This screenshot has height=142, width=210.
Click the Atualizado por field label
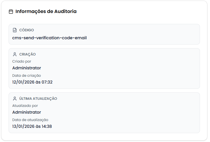click(25, 106)
